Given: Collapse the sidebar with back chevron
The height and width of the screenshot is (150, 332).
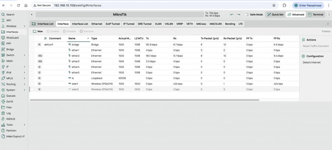Looking at the screenshot, I should pyautogui.click(x=32, y=14).
